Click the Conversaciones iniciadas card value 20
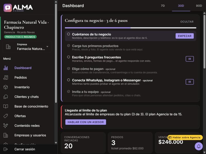 click(x=68, y=146)
